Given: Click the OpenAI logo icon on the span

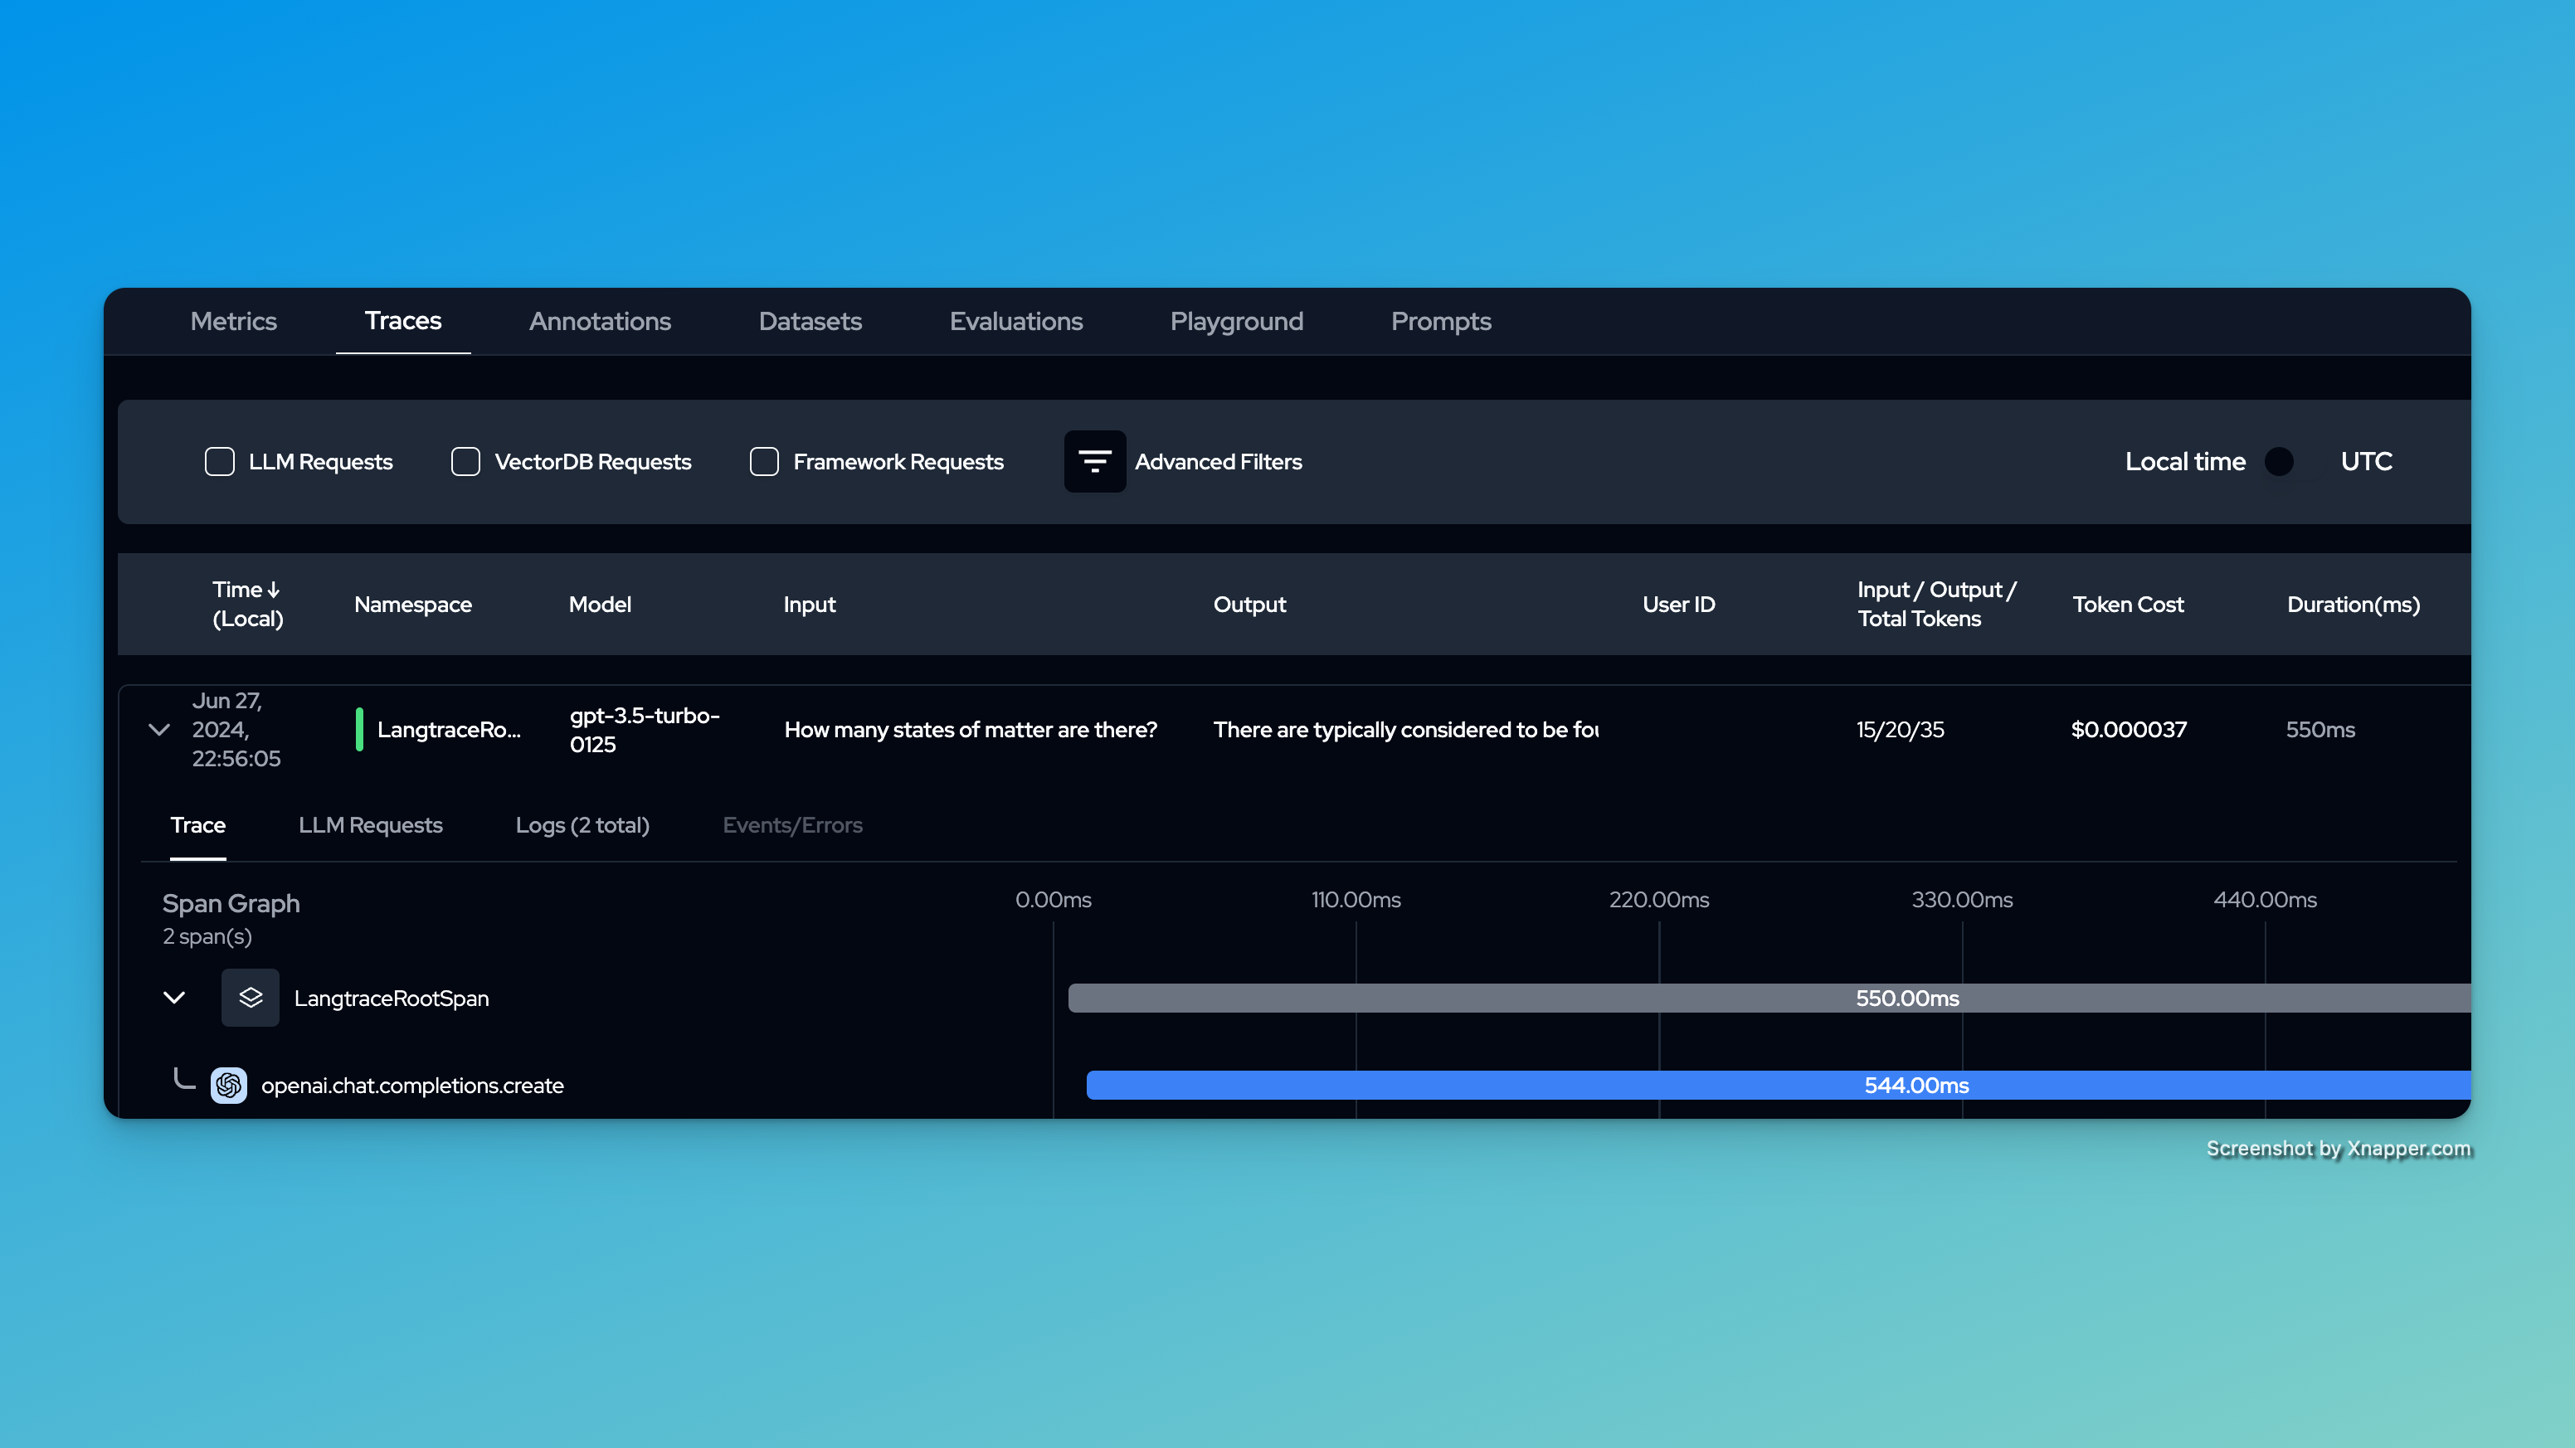Looking at the screenshot, I should (x=229, y=1086).
